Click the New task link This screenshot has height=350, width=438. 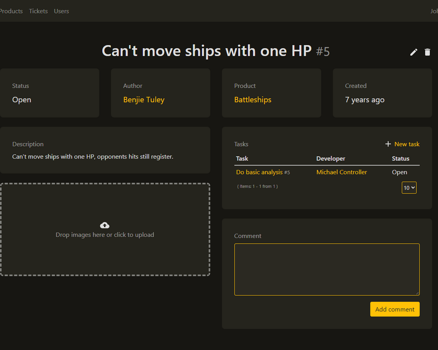(x=407, y=144)
